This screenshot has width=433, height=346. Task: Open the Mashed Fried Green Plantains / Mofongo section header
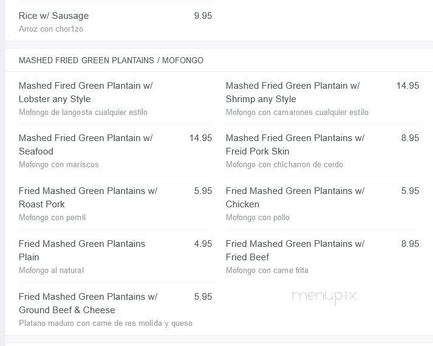(111, 60)
